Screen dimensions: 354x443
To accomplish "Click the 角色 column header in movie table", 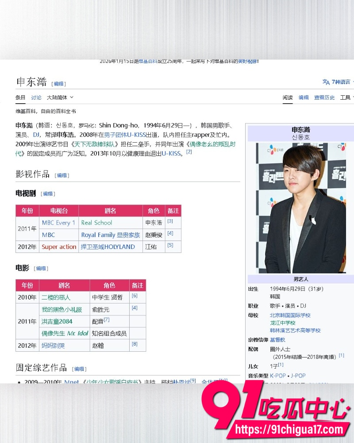I will tap(109, 285).
